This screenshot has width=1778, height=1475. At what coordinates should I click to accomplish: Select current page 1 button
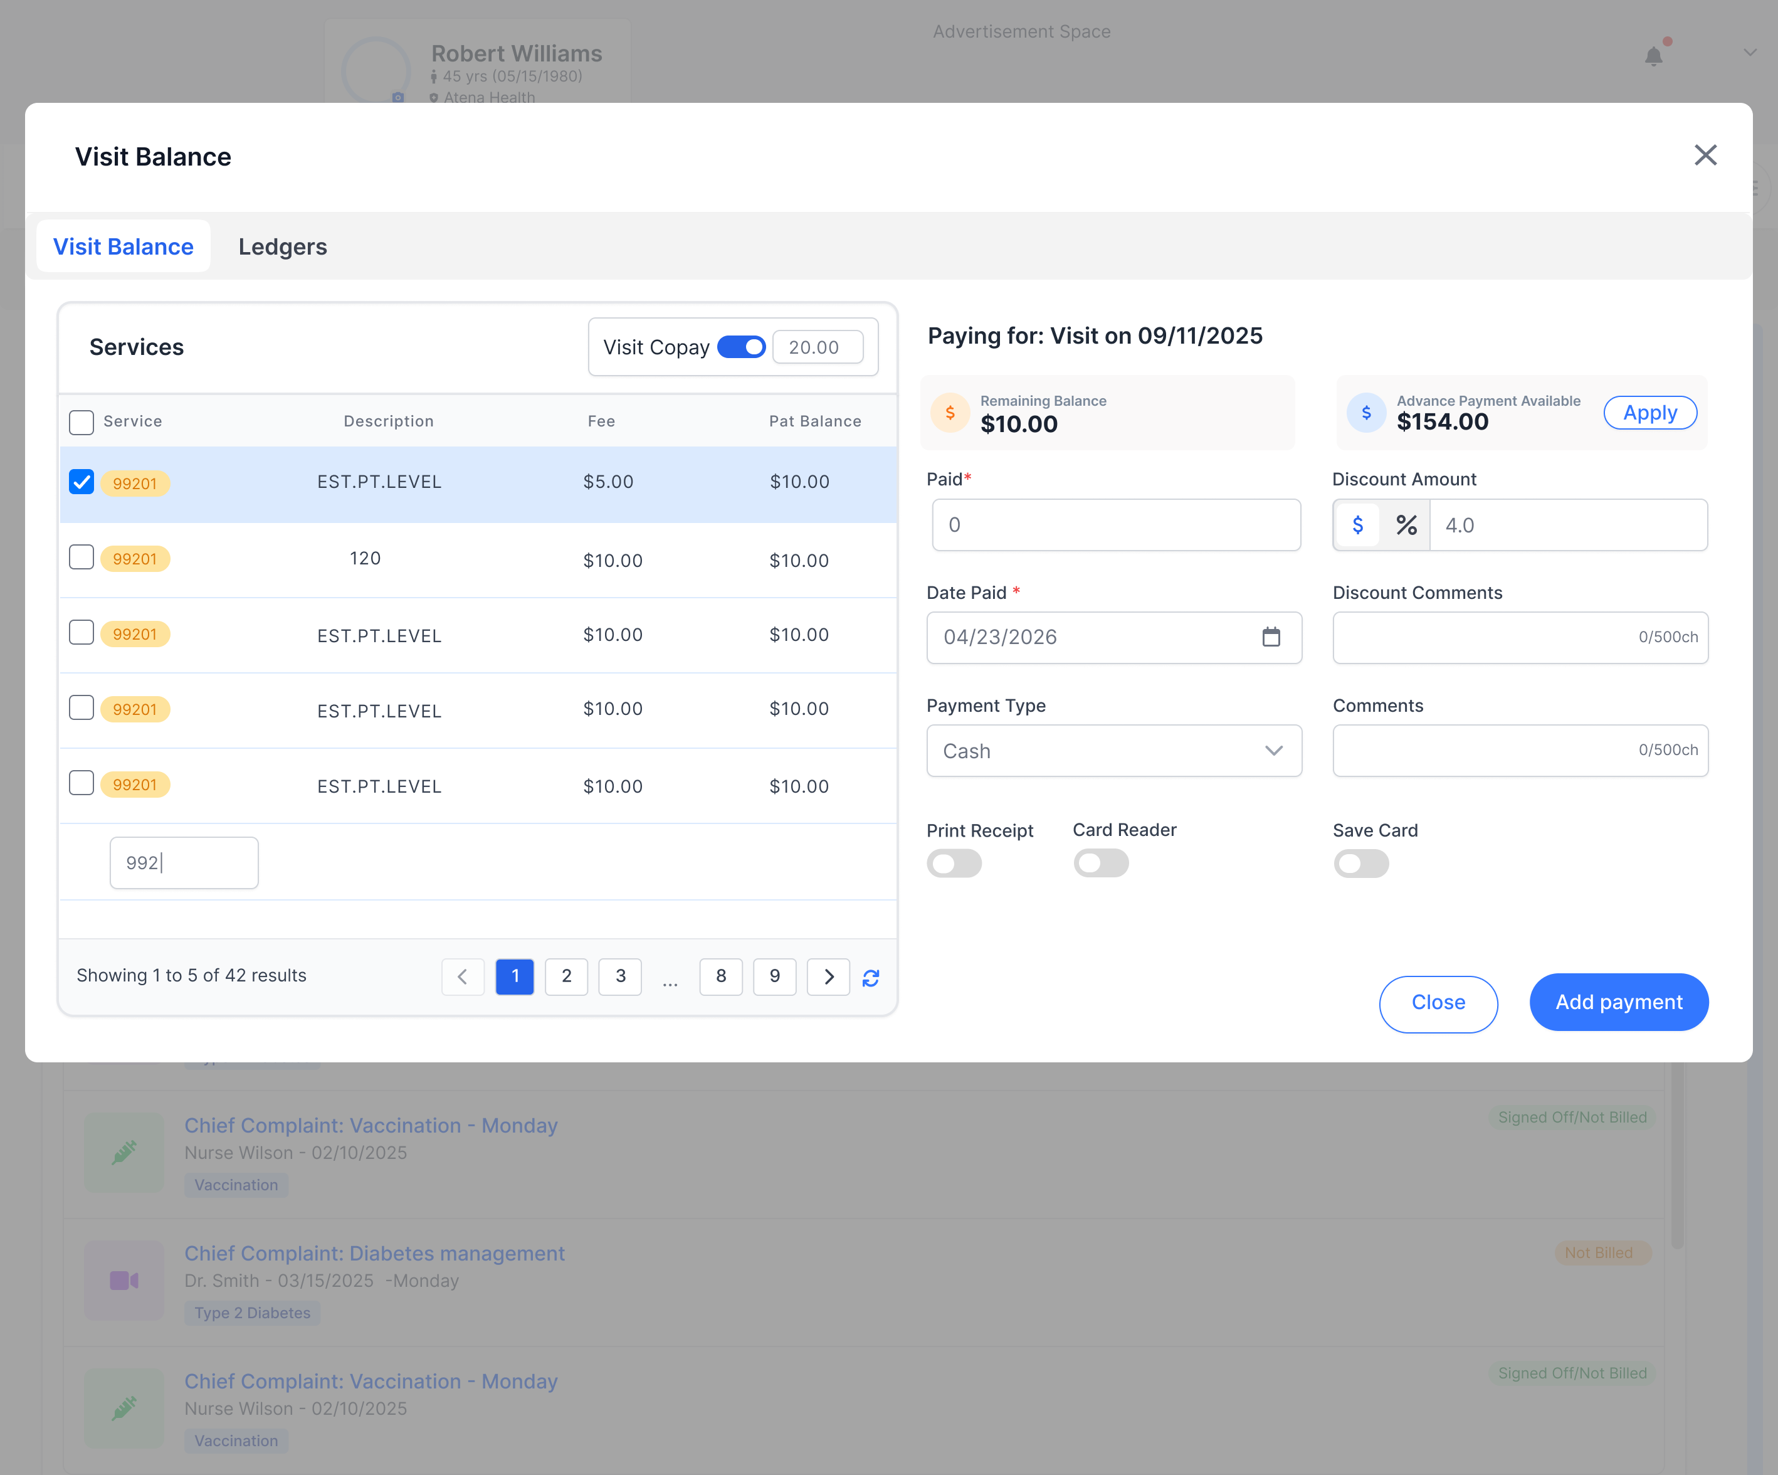pos(515,976)
